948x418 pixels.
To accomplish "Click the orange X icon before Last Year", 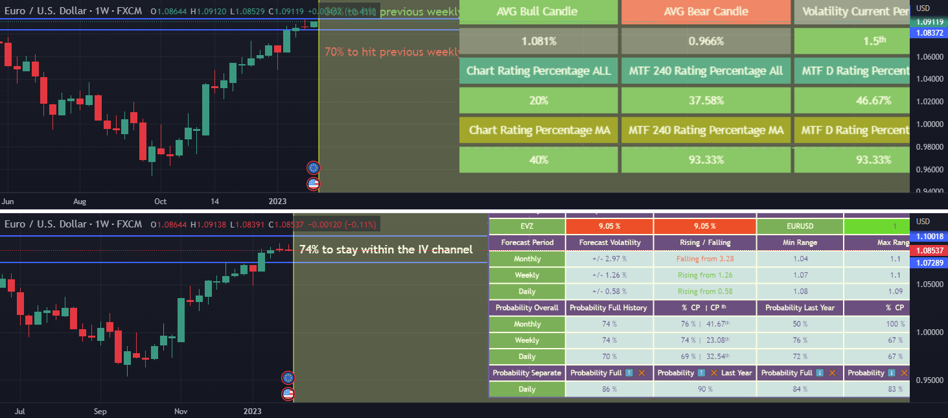I will click(713, 373).
